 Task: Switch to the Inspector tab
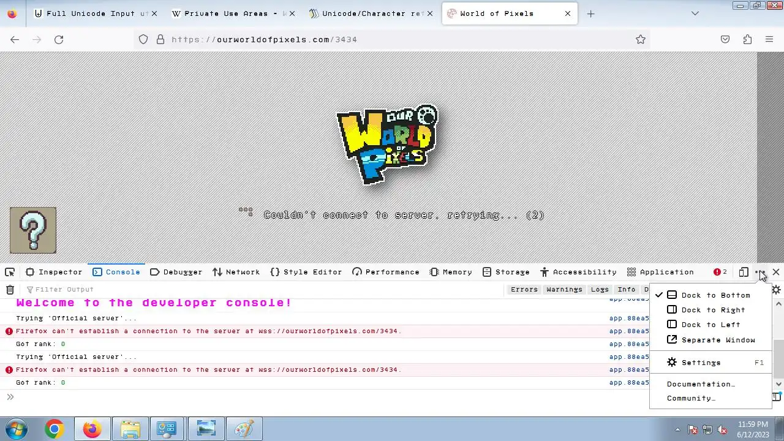[x=54, y=272]
